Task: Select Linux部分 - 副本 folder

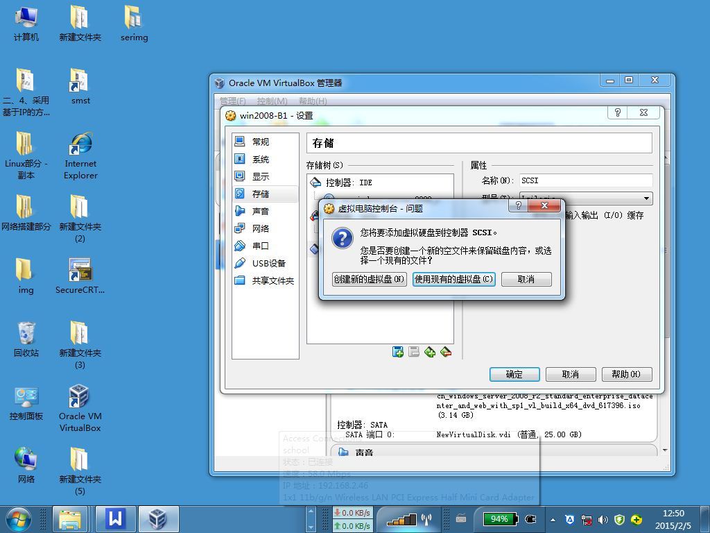Action: coord(26,156)
